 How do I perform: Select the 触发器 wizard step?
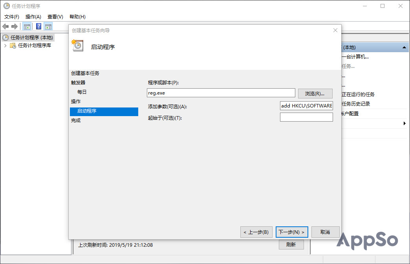pos(78,83)
